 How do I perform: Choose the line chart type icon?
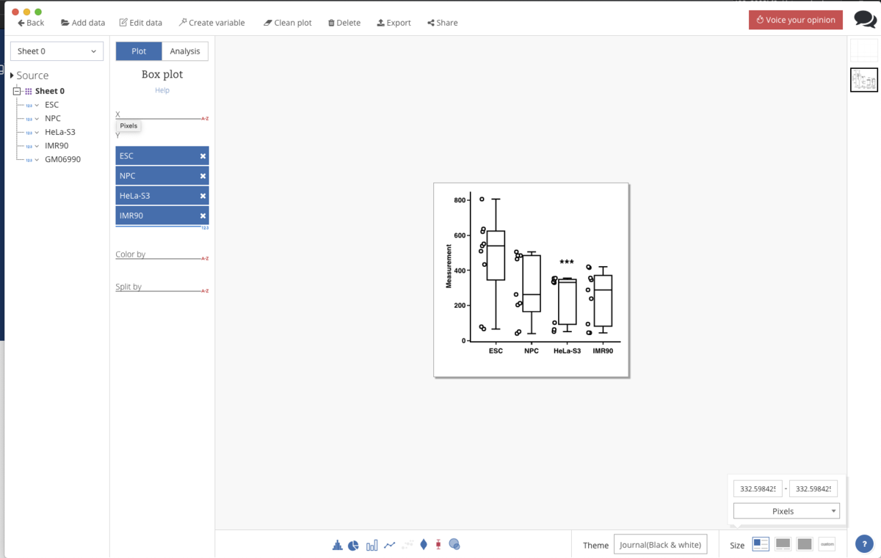pyautogui.click(x=390, y=545)
